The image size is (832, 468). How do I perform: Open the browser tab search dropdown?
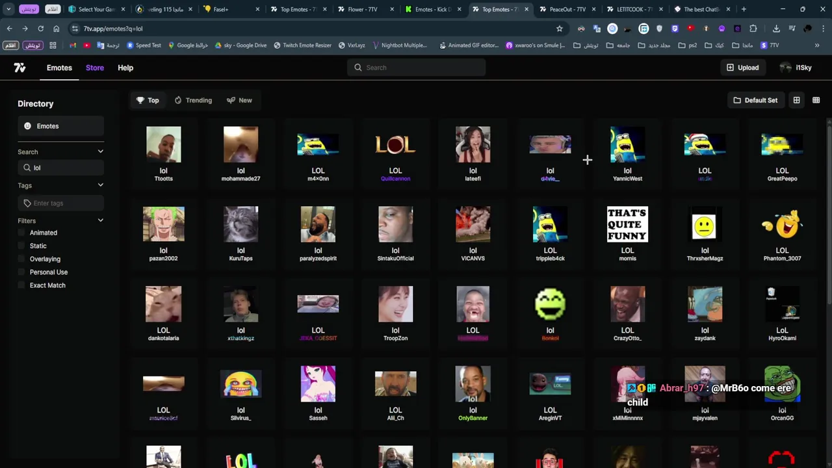[x=8, y=9]
